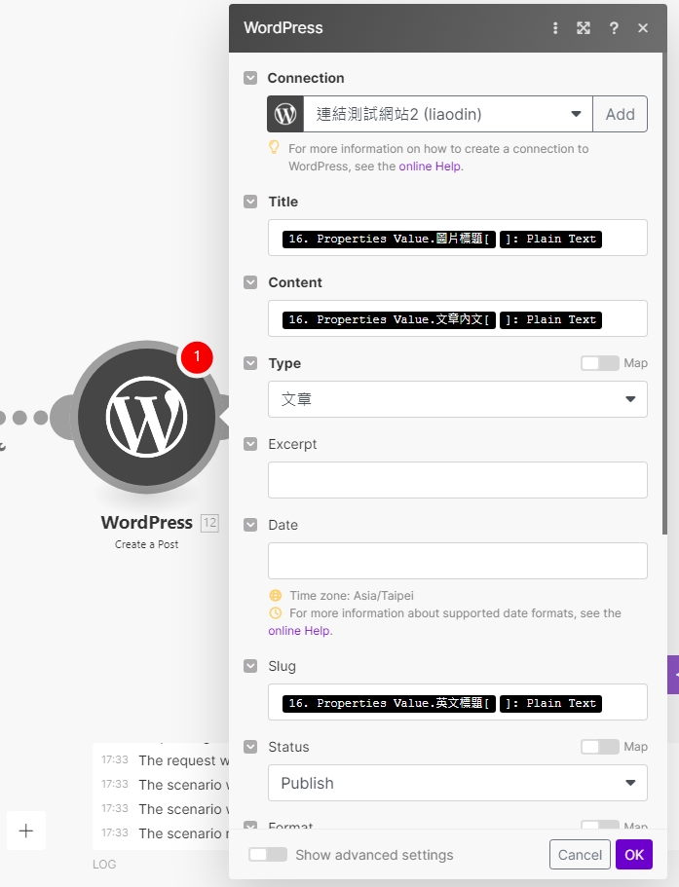The width and height of the screenshot is (679, 887).
Task: Collapse the Excerpt field section
Action: (x=250, y=444)
